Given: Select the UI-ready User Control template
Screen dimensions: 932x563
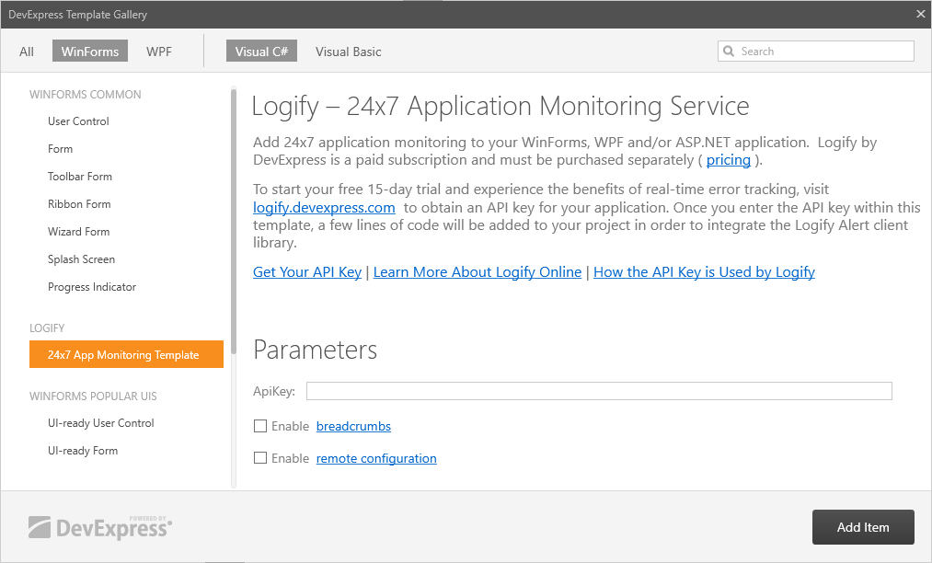Looking at the screenshot, I should click(101, 423).
